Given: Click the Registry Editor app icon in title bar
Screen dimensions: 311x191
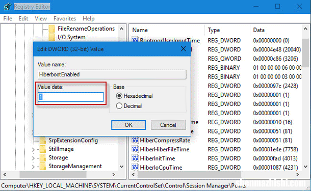Looking at the screenshot, I should click(x=8, y=7).
